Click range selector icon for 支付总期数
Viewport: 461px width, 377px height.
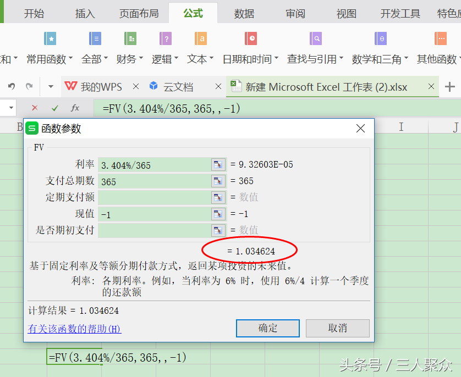218,181
